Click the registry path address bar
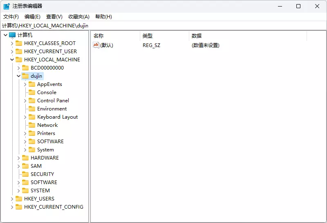 [163, 26]
